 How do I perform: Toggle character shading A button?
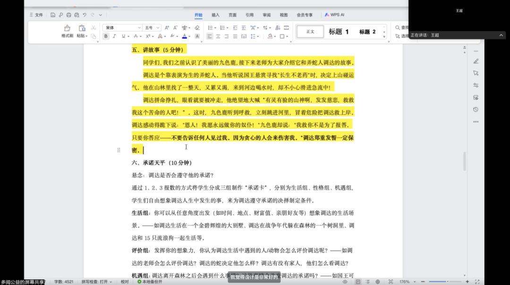click(197, 36)
